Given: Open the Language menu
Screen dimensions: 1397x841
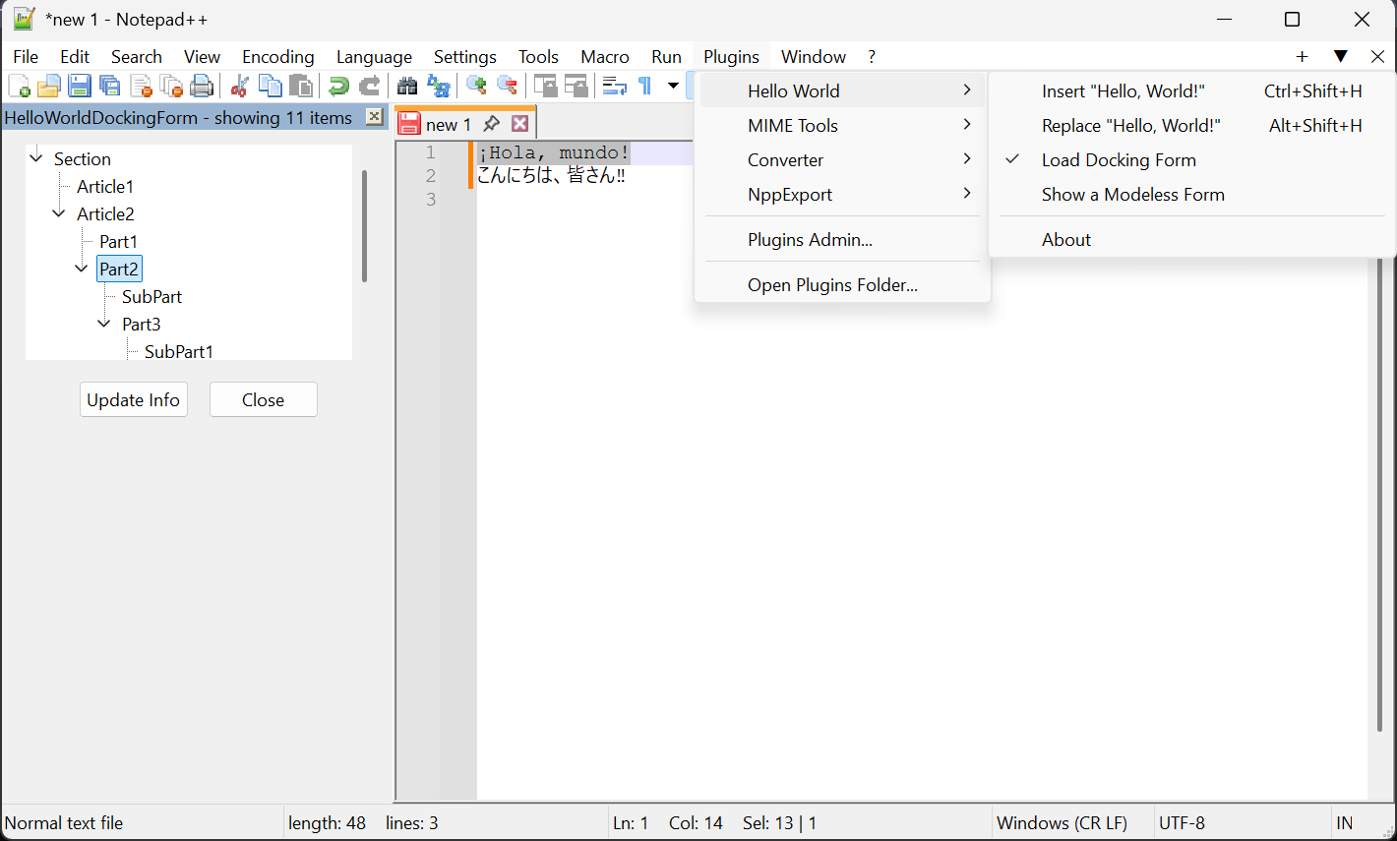Looking at the screenshot, I should (374, 57).
